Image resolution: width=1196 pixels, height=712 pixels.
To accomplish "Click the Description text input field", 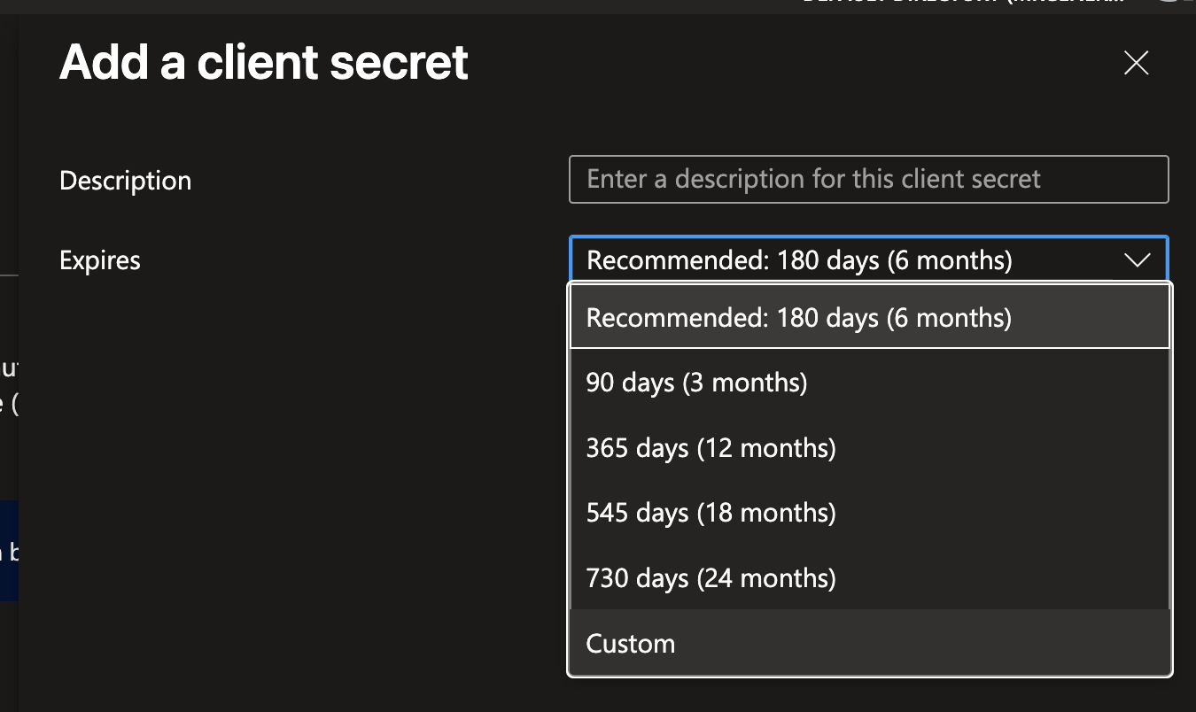I will [x=868, y=180].
